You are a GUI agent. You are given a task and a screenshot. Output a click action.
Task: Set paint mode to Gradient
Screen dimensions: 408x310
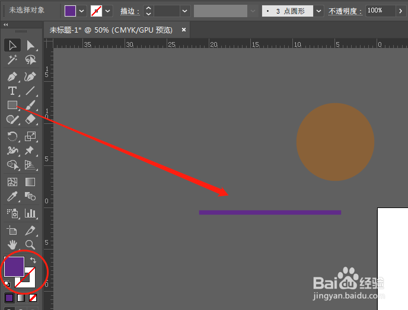21,298
